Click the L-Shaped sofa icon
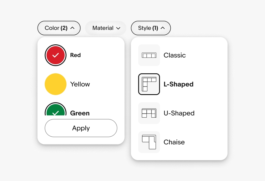Screen dimensions: 265x181 click(149, 84)
